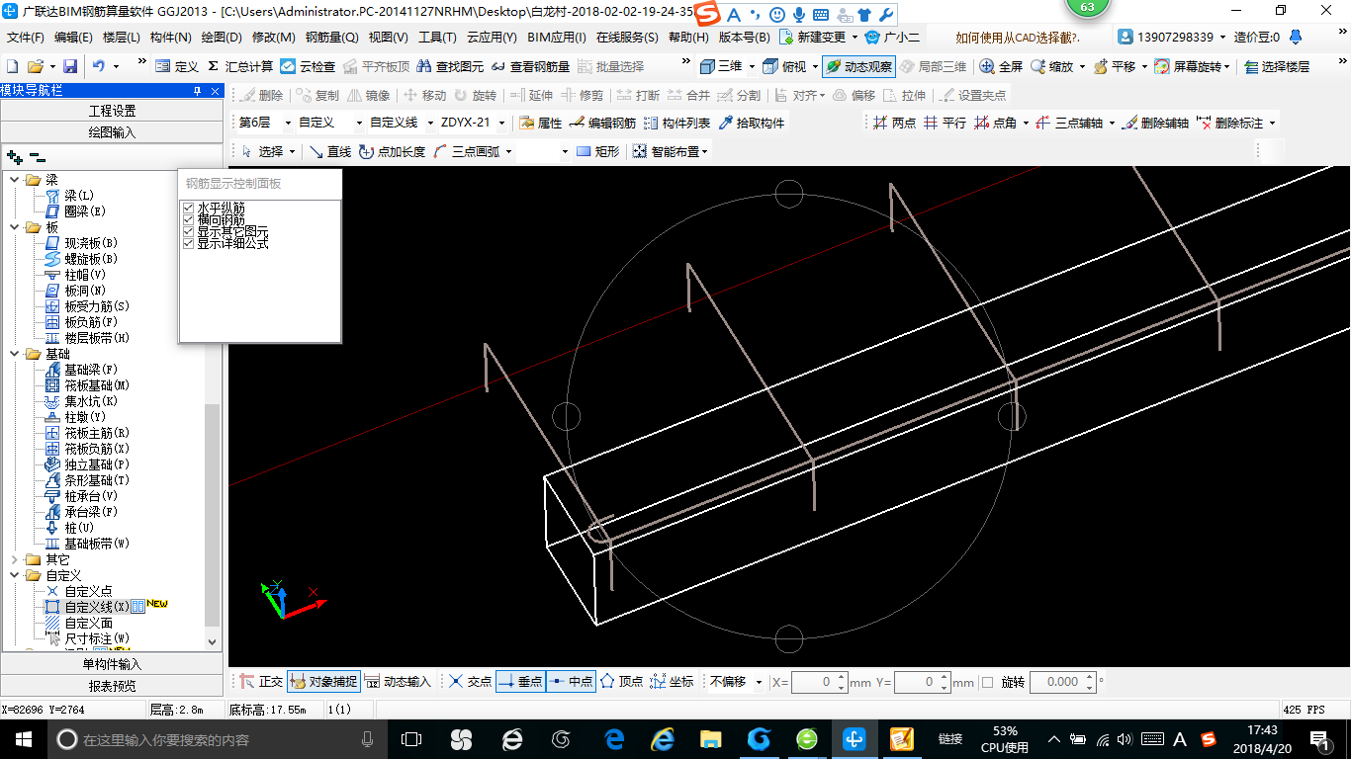This screenshot has width=1351, height=759.
Task: Toggle 对象捕捉 object snap
Action: coord(323,682)
